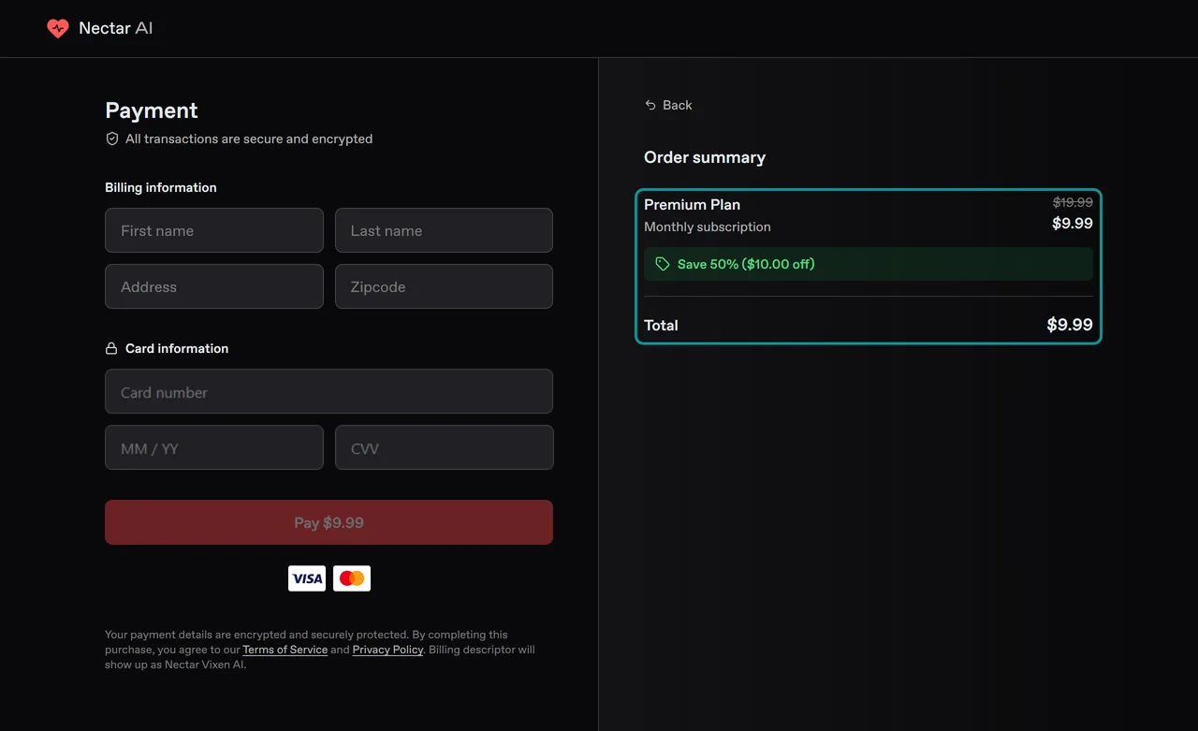Click the Order summary heading
The width and height of the screenshot is (1198, 731).
pos(705,157)
